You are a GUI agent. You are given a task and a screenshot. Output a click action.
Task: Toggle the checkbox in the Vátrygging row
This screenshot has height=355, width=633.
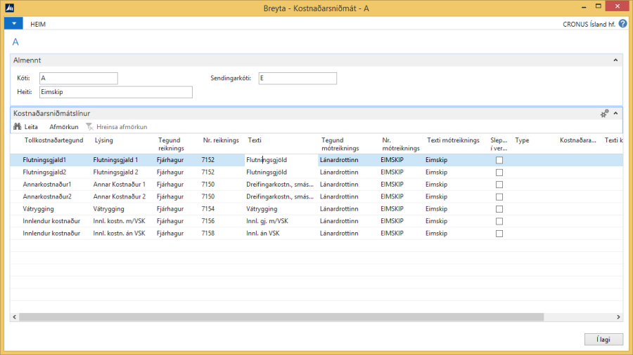(499, 208)
